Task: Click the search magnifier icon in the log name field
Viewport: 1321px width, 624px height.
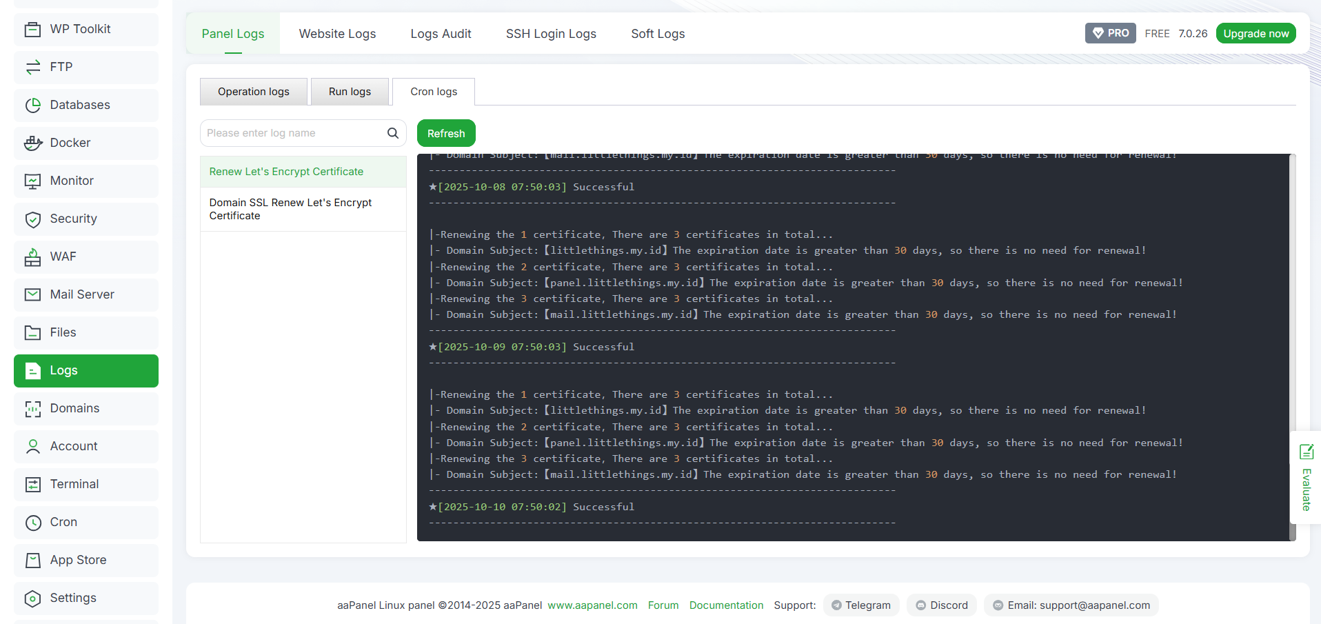Action: (x=393, y=133)
